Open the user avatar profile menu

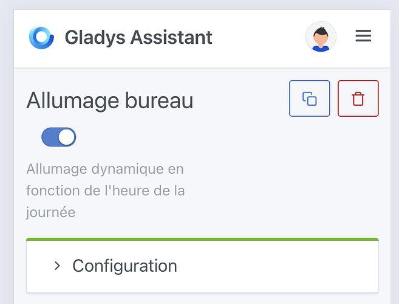321,37
